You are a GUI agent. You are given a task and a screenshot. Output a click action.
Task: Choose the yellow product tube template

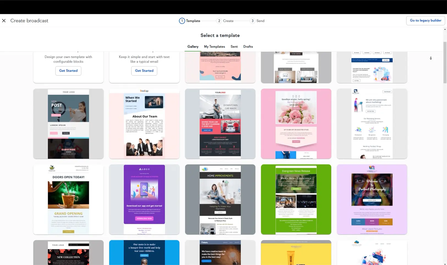tap(296, 253)
